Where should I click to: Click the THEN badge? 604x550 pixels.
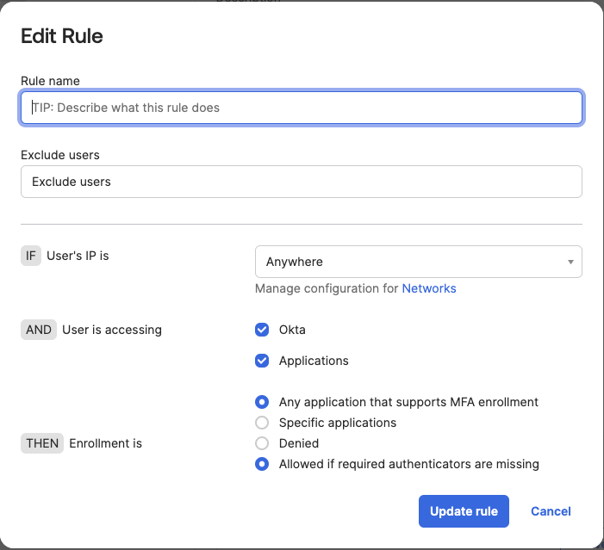coord(42,443)
